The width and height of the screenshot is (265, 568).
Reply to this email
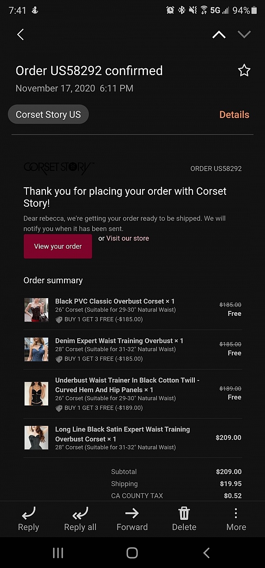pos(29,519)
